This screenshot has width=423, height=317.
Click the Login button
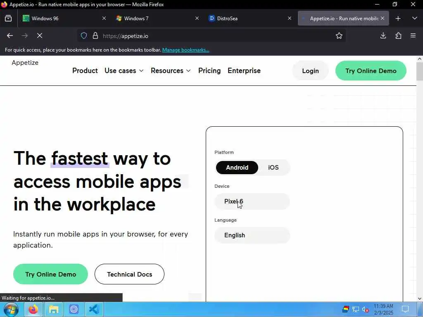click(x=310, y=71)
